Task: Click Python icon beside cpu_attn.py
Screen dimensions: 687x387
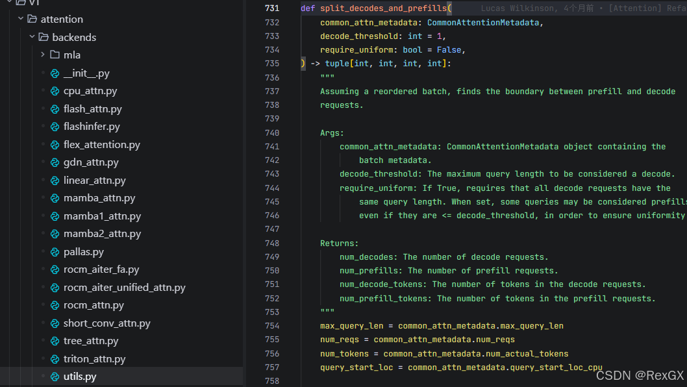Action: click(x=55, y=91)
